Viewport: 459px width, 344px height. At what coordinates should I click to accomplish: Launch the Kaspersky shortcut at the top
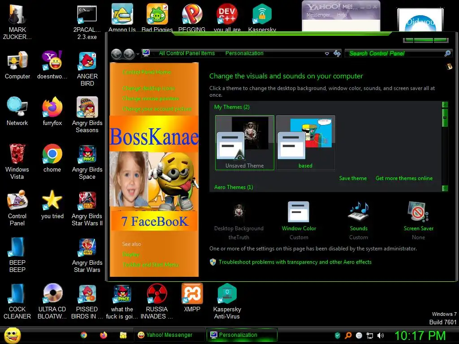click(262, 17)
